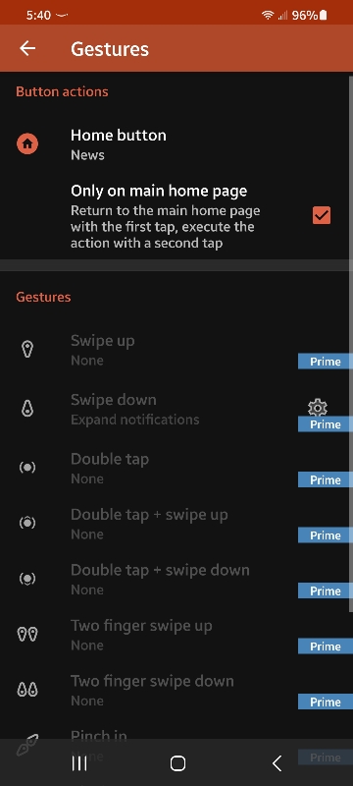Click the vertical scrollbar on the right edge
Screen dimensions: 353x786
(x=350, y=343)
